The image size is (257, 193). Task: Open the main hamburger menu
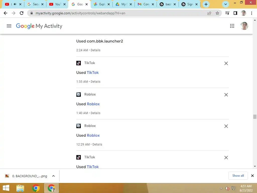(9, 26)
